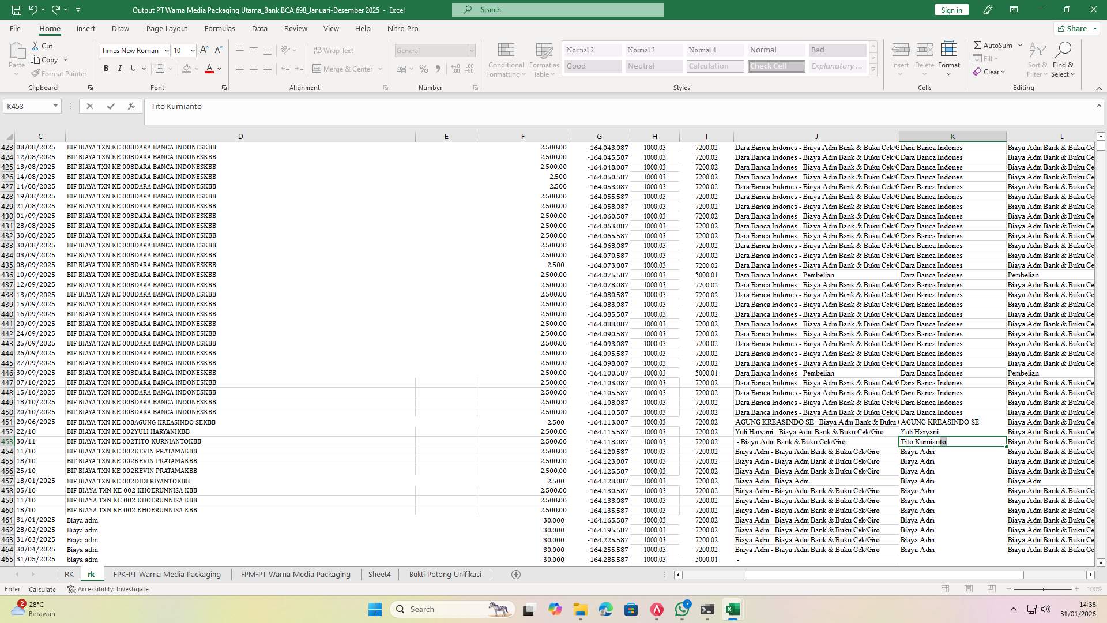Switch to the Formulas ribbon tab
Image resolution: width=1107 pixels, height=623 pixels.
coord(220,28)
